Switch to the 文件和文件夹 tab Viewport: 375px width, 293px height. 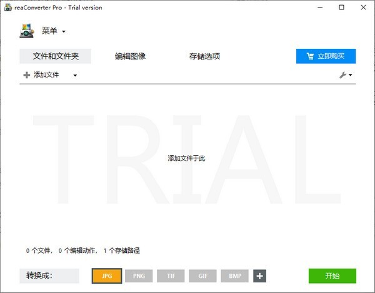point(56,56)
